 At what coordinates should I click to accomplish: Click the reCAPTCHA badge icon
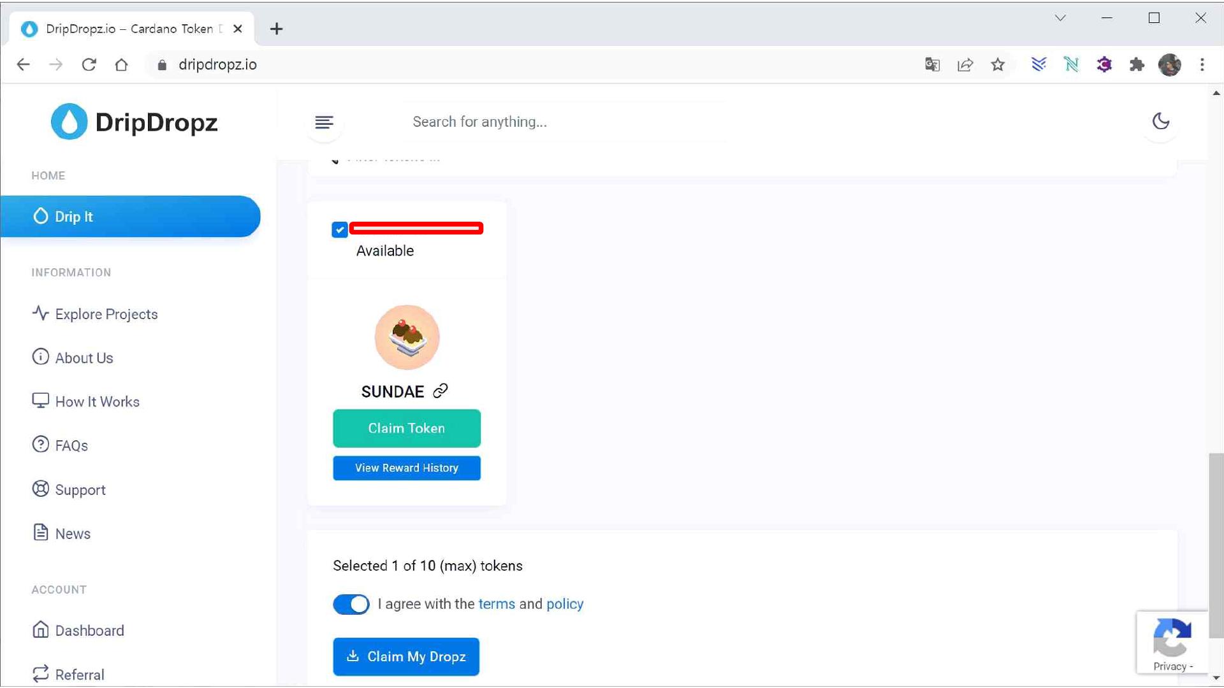click(x=1172, y=638)
